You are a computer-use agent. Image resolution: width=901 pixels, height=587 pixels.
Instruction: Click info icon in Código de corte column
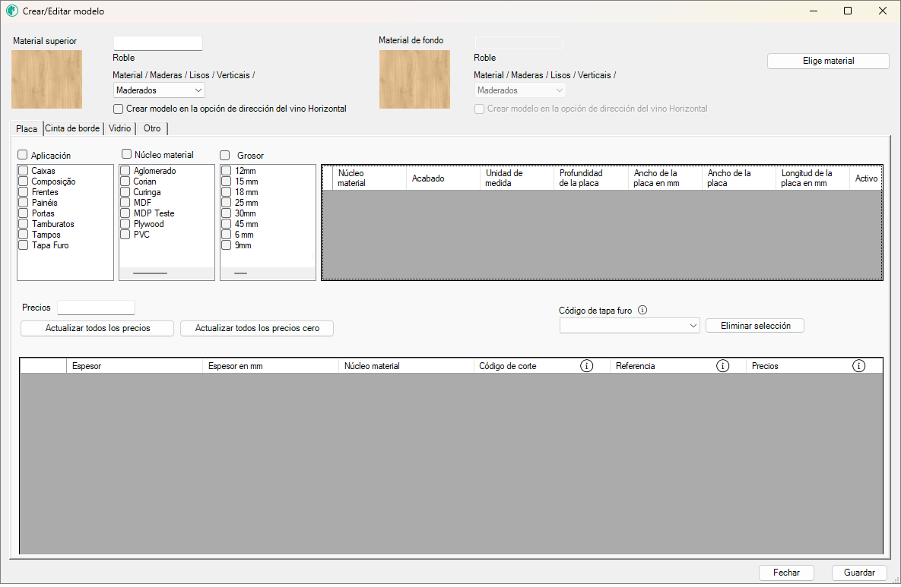(x=586, y=366)
